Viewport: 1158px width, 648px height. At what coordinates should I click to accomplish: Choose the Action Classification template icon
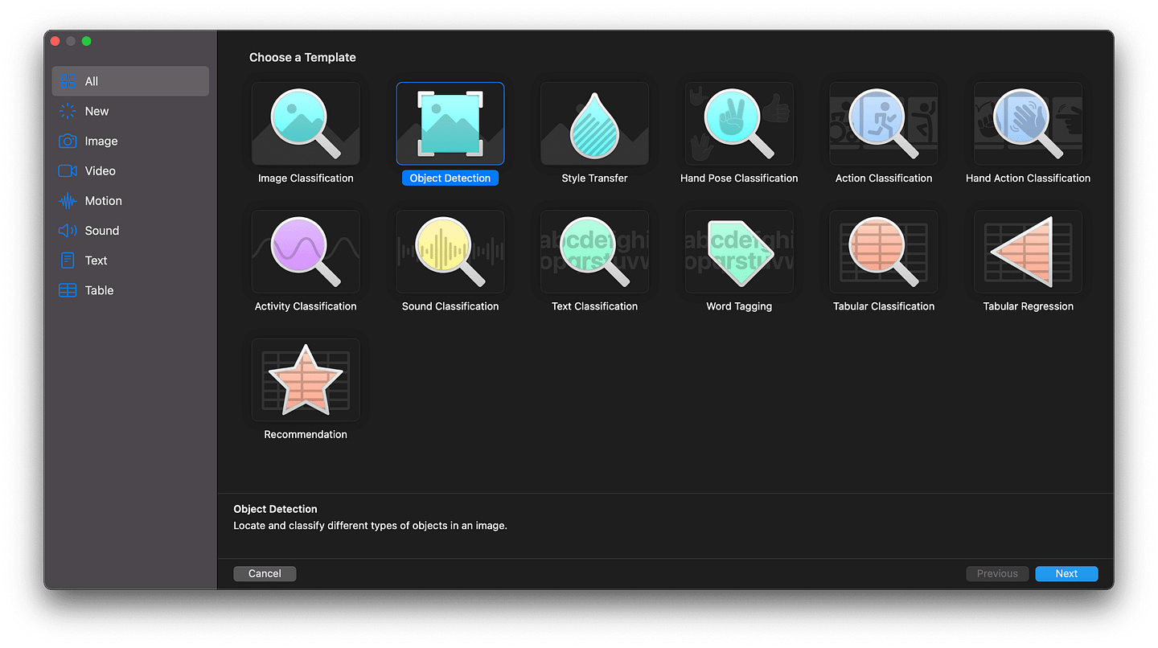884,124
